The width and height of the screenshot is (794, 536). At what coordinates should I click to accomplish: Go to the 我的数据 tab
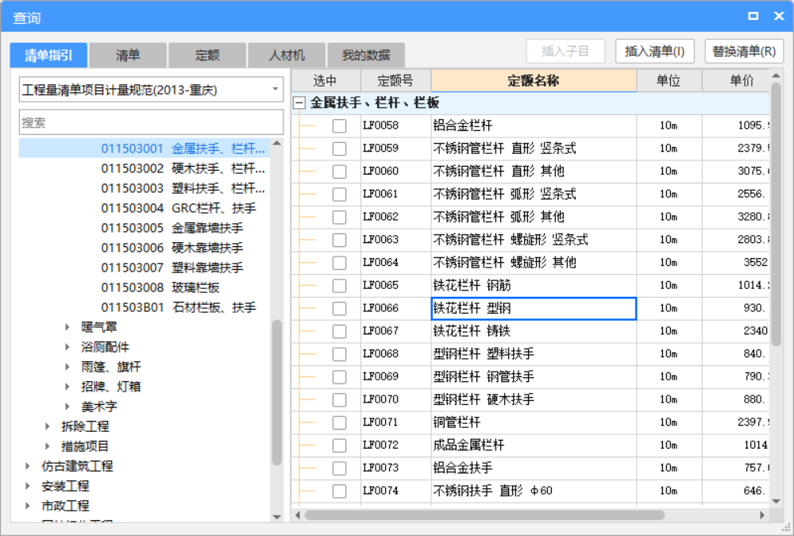(x=366, y=56)
